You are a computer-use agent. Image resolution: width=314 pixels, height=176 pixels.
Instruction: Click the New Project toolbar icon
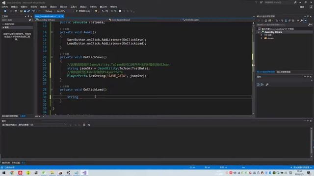(x=16, y=11)
